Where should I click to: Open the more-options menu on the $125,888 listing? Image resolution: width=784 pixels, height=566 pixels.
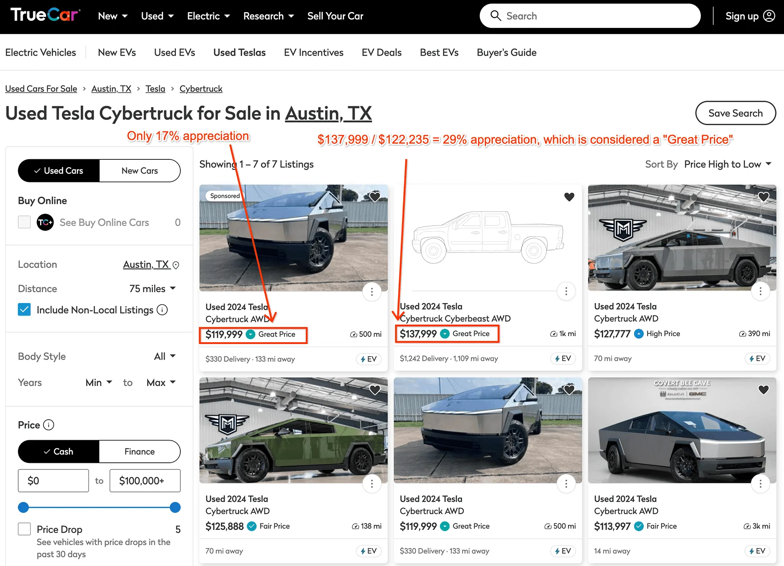(x=372, y=483)
